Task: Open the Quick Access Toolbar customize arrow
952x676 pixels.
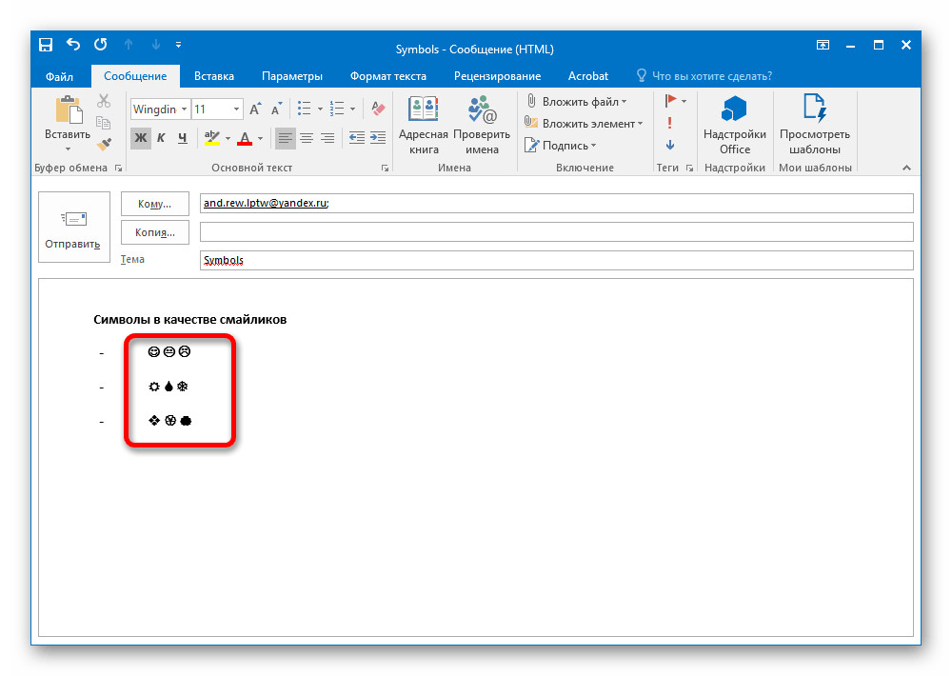Action: point(179,45)
